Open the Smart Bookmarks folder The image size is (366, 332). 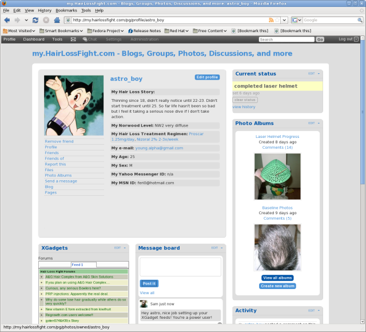tap(61, 31)
